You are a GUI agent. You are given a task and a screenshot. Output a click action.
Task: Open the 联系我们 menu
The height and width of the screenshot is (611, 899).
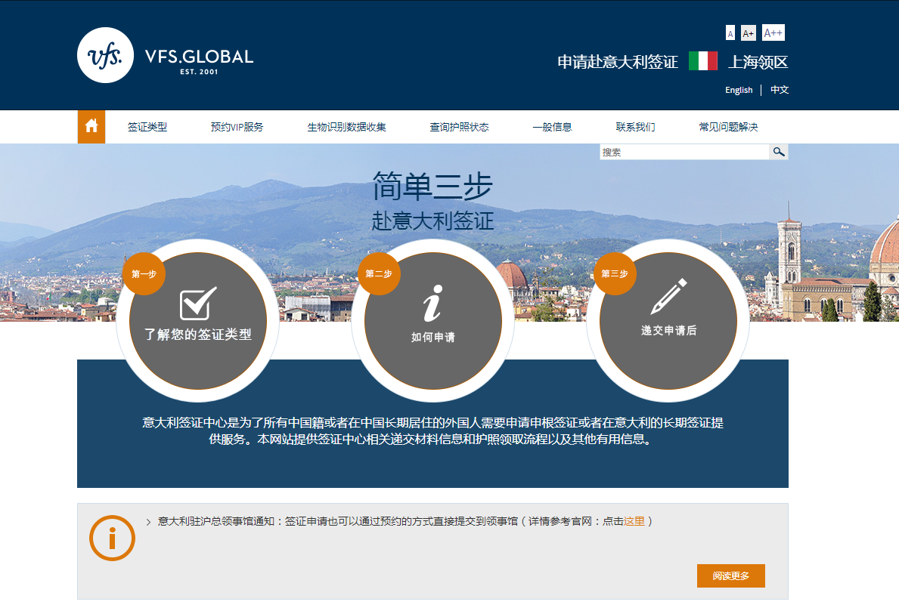636,126
